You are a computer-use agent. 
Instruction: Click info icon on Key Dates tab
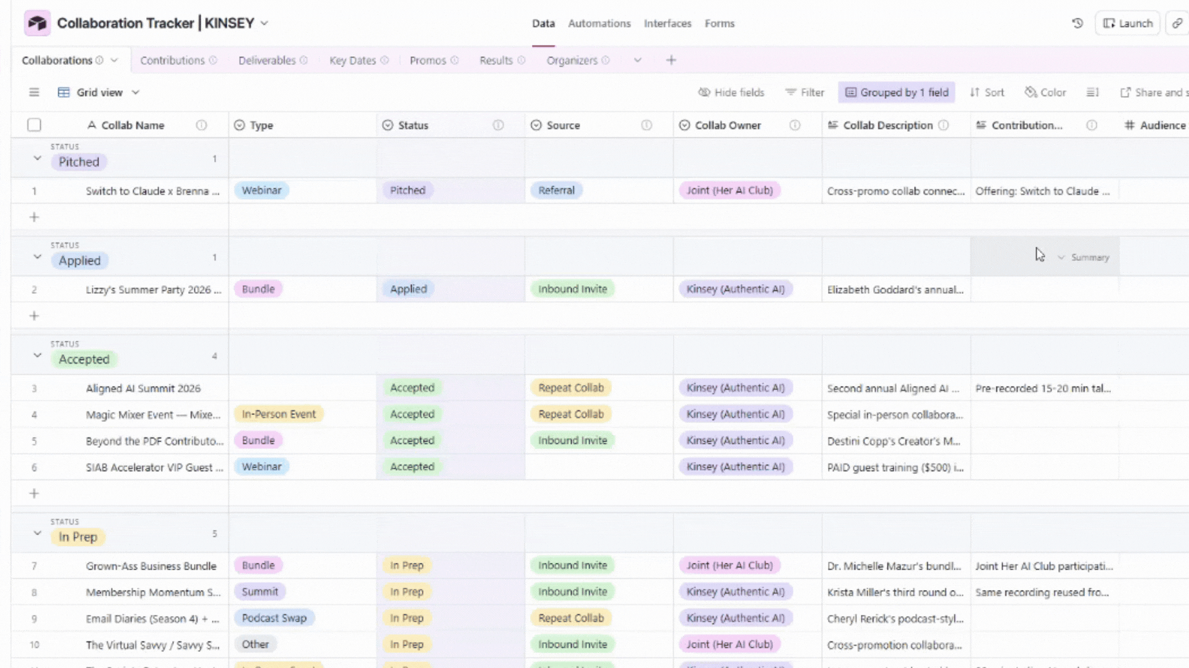(x=385, y=60)
